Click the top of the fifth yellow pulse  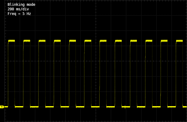click(73, 41)
